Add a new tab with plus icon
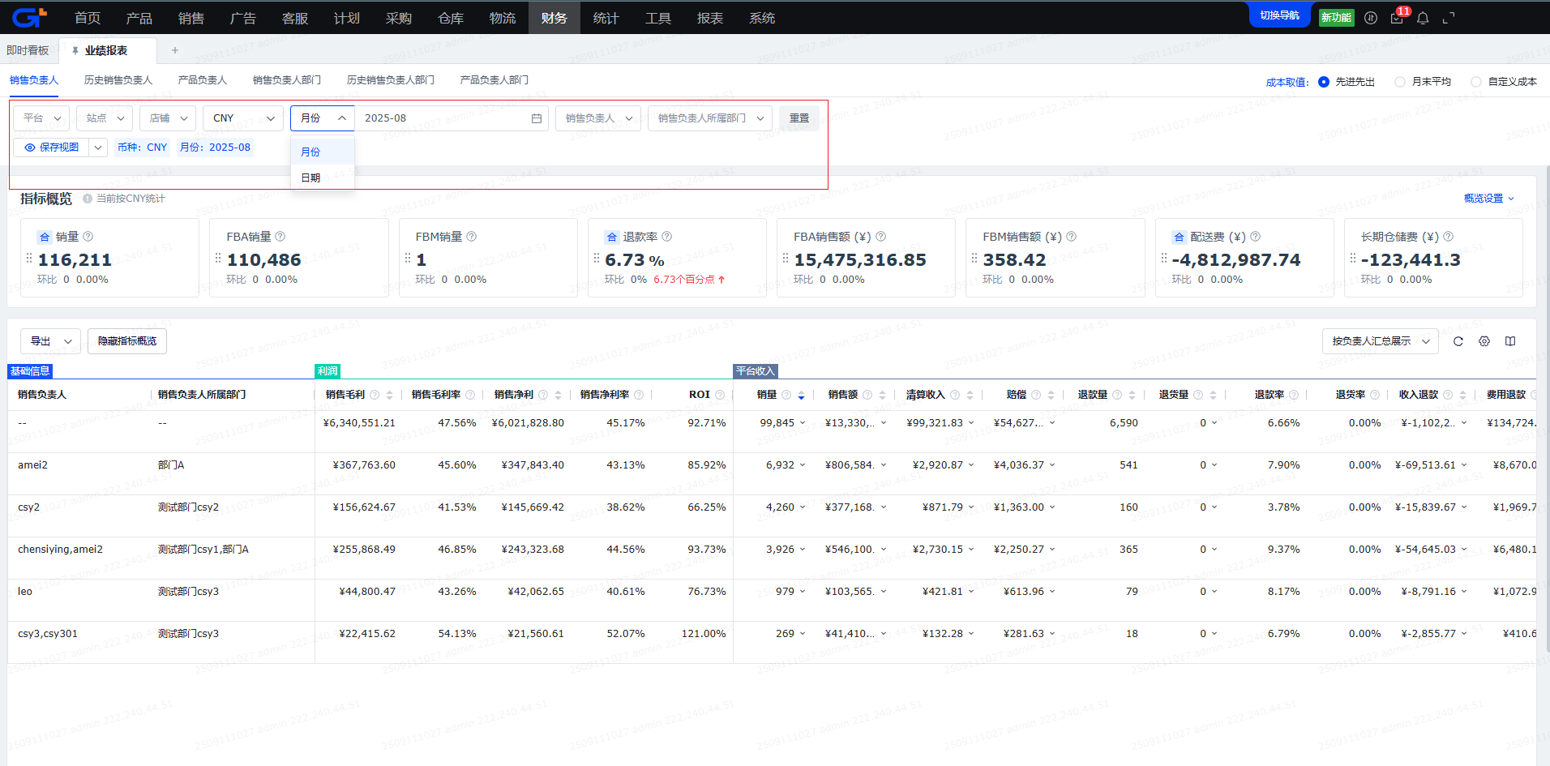This screenshot has width=1550, height=766. tap(175, 50)
